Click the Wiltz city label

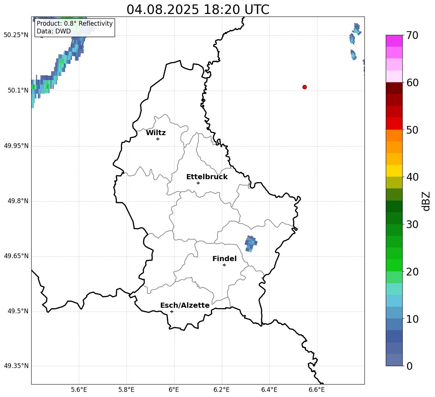[156, 133]
